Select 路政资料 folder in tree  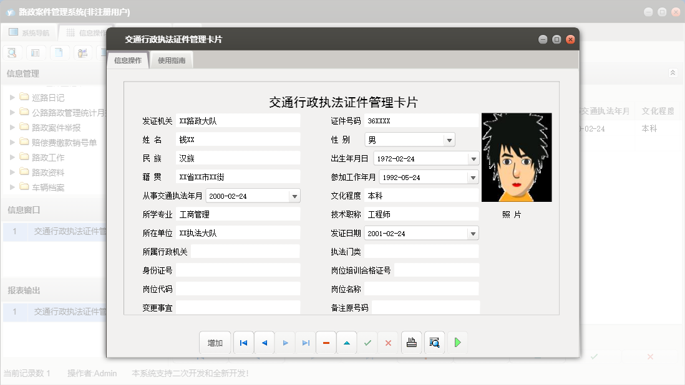pyautogui.click(x=42, y=172)
